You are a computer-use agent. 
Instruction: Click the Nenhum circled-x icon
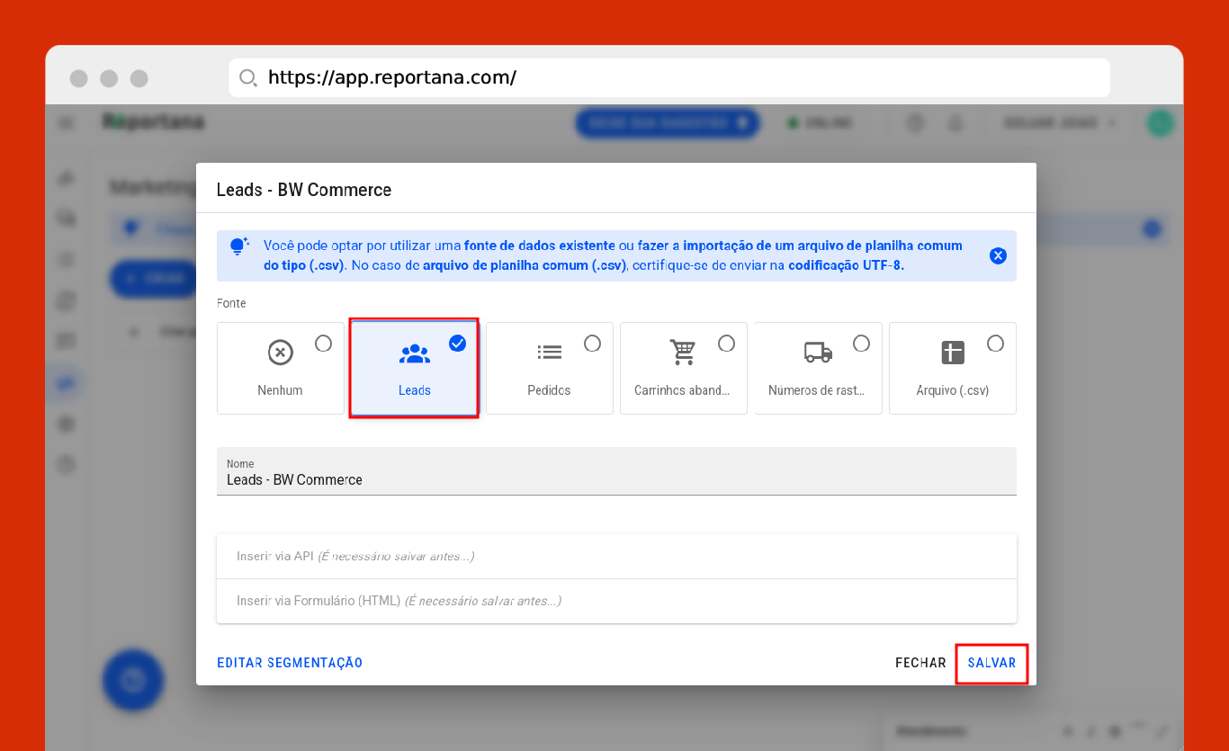point(280,353)
